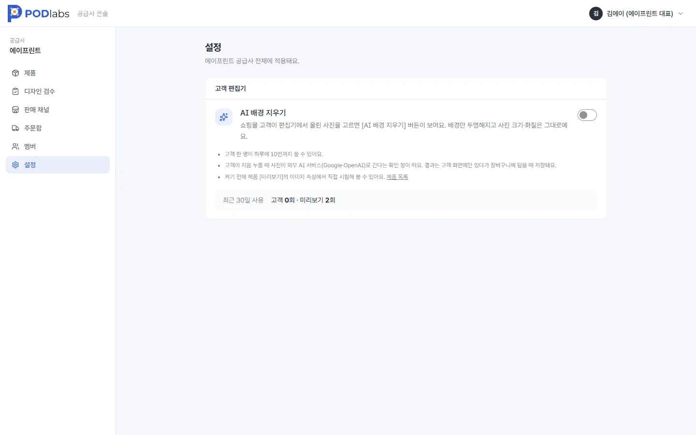
Task: Select 주문함 in the sidebar
Action: (58, 128)
